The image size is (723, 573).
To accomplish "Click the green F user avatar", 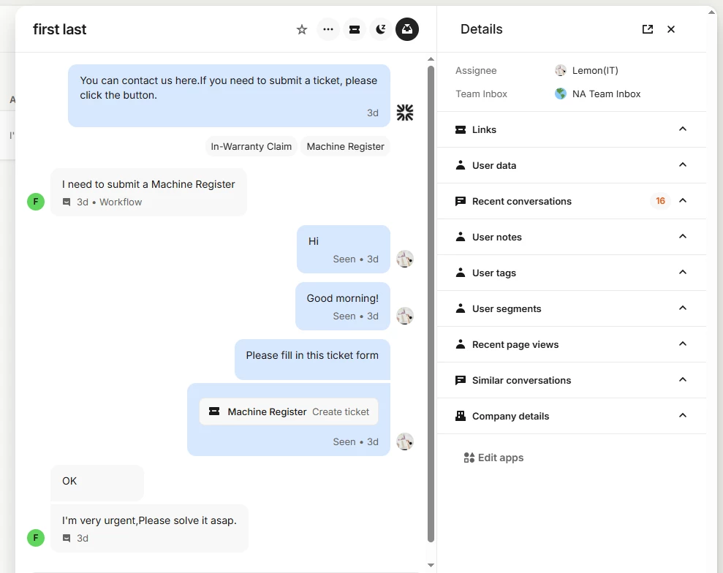I will (x=36, y=202).
